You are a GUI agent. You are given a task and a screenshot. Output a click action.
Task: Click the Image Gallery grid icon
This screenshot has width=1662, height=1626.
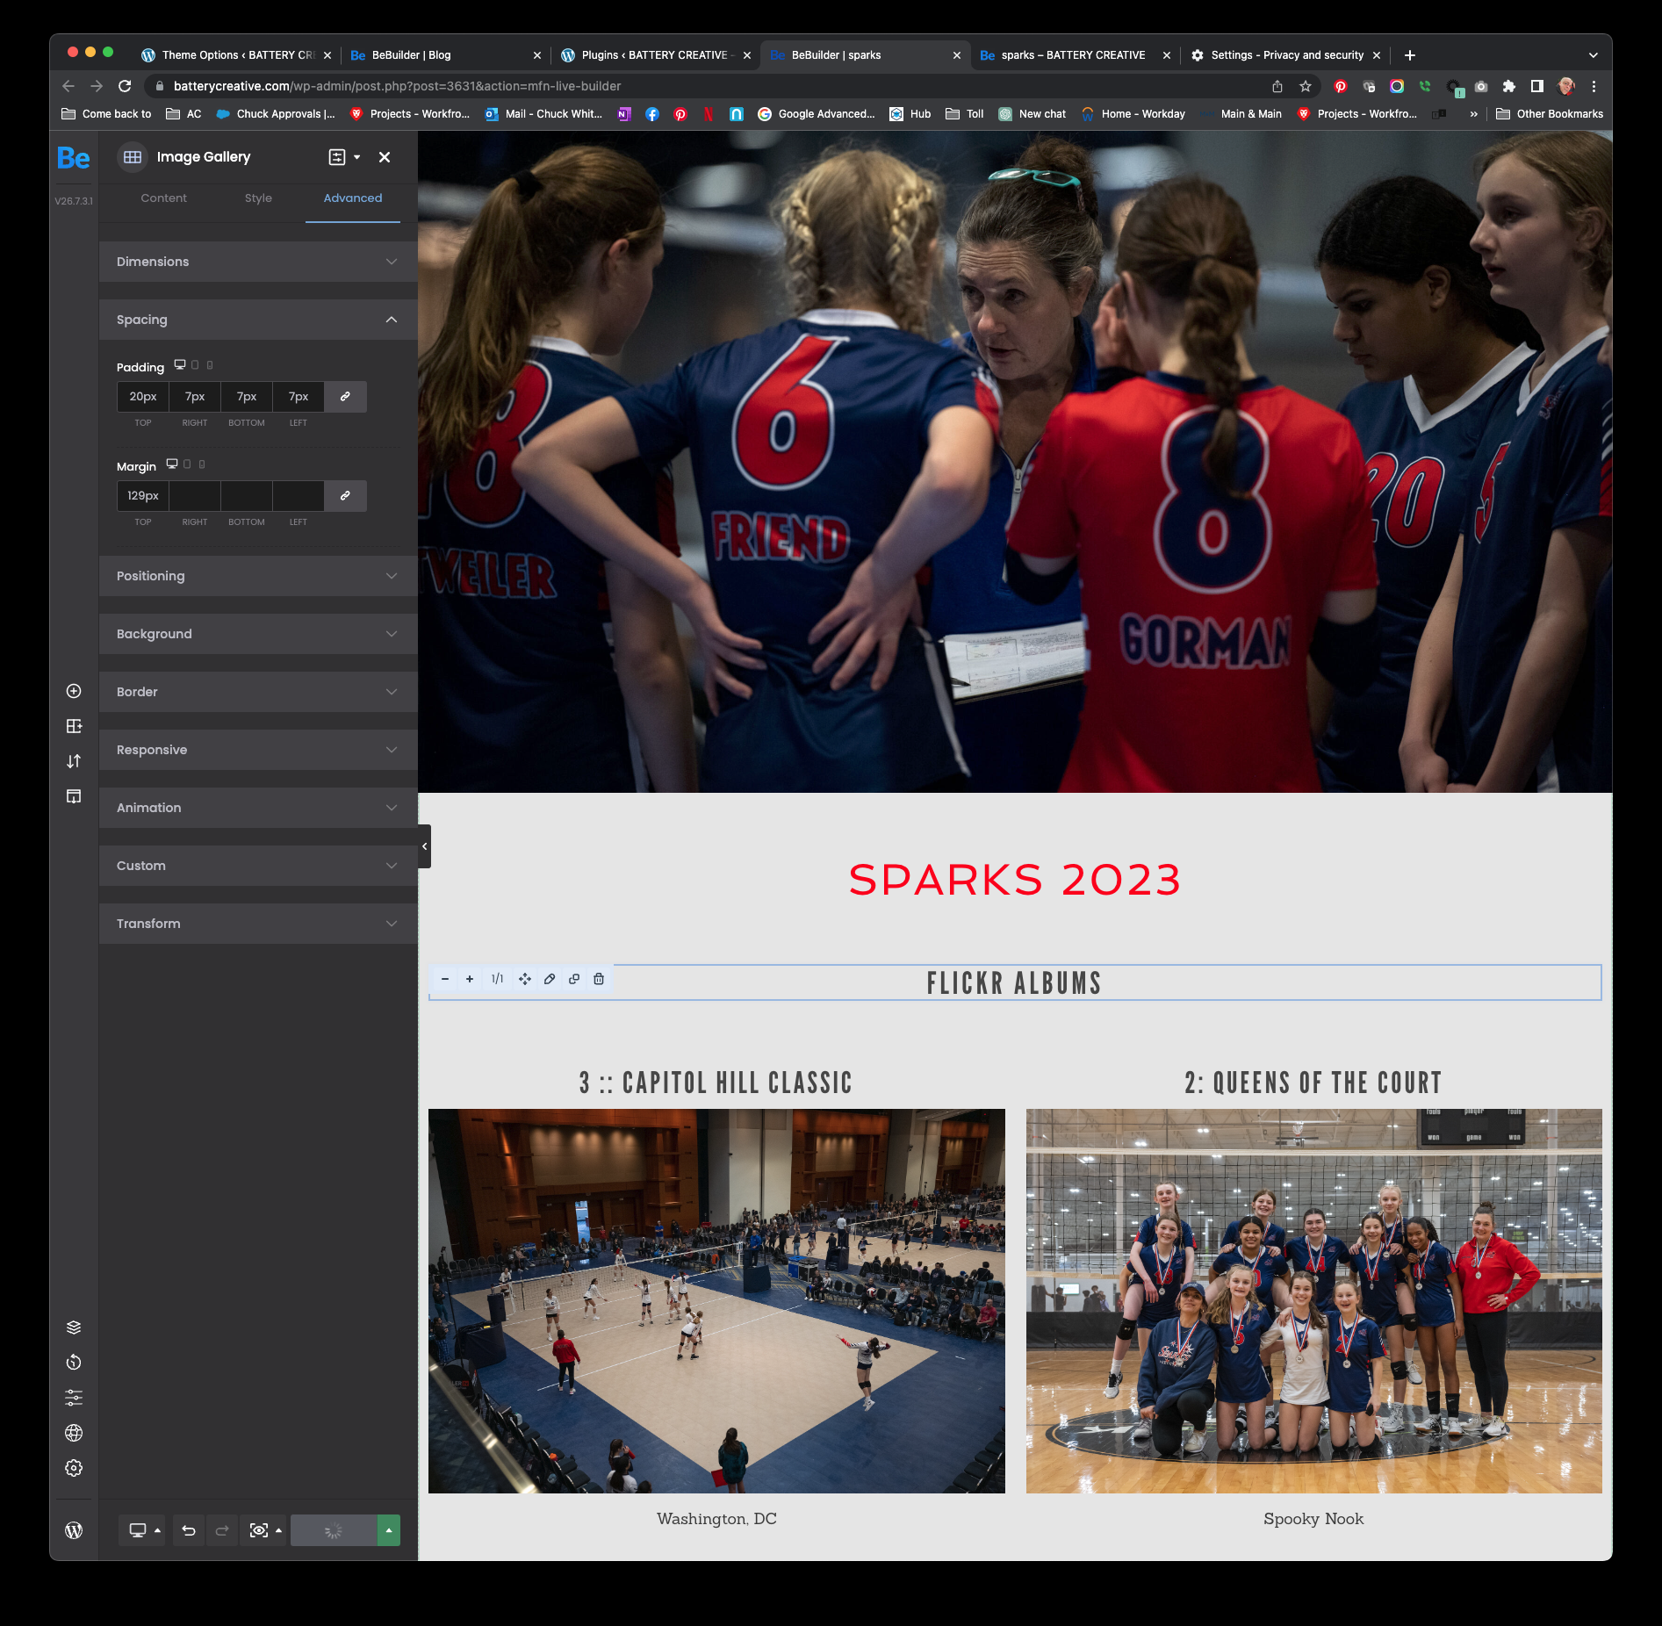click(x=133, y=157)
